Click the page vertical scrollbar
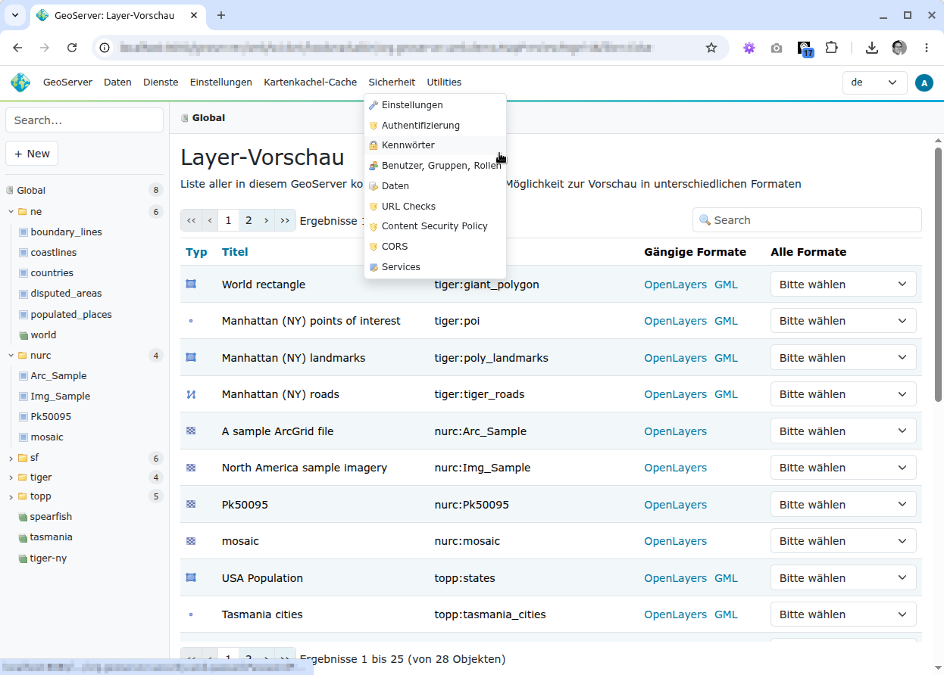Viewport: 944px width, 675px height. (939, 276)
